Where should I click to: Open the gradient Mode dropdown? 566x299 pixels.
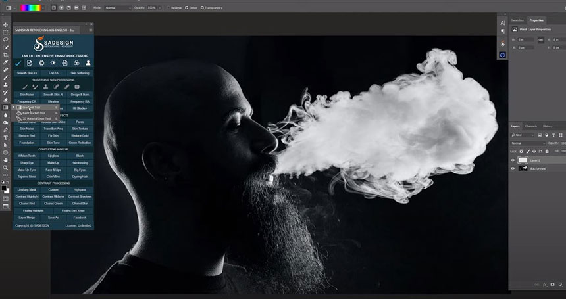coord(118,8)
